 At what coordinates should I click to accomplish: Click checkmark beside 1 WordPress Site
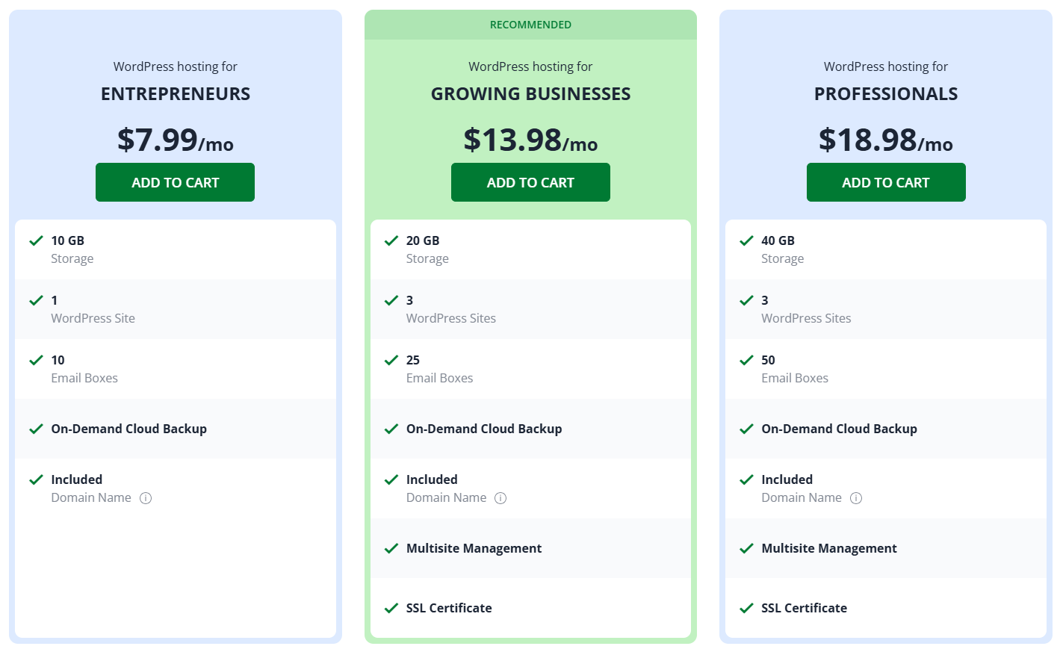(x=36, y=300)
